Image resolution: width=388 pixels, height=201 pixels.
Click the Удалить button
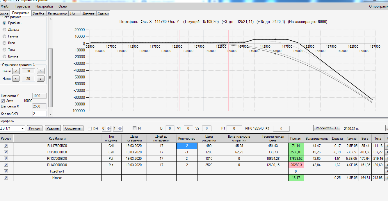[x=53, y=128]
